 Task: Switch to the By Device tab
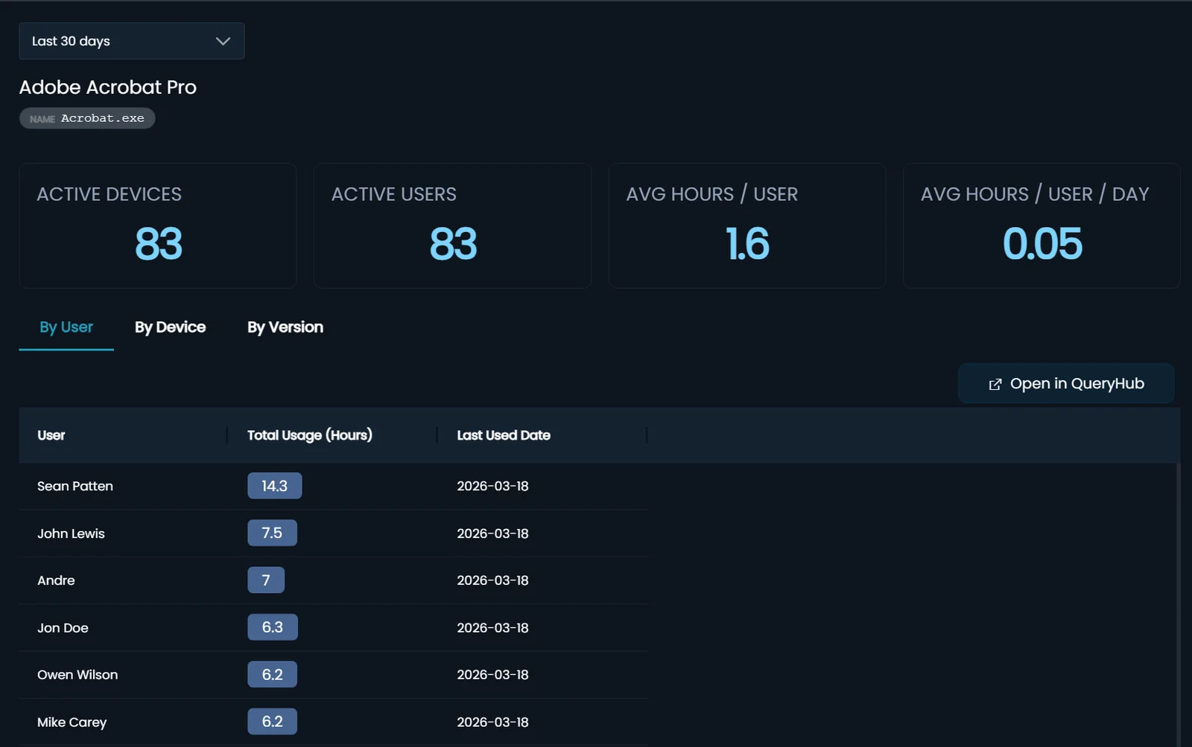[x=170, y=327]
